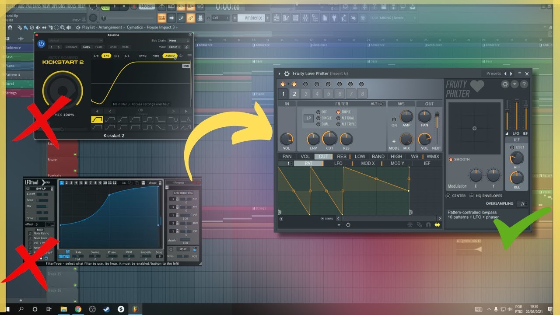Select ALT TRIPLE filter mode
The height and width of the screenshot is (315, 560).
click(x=338, y=124)
